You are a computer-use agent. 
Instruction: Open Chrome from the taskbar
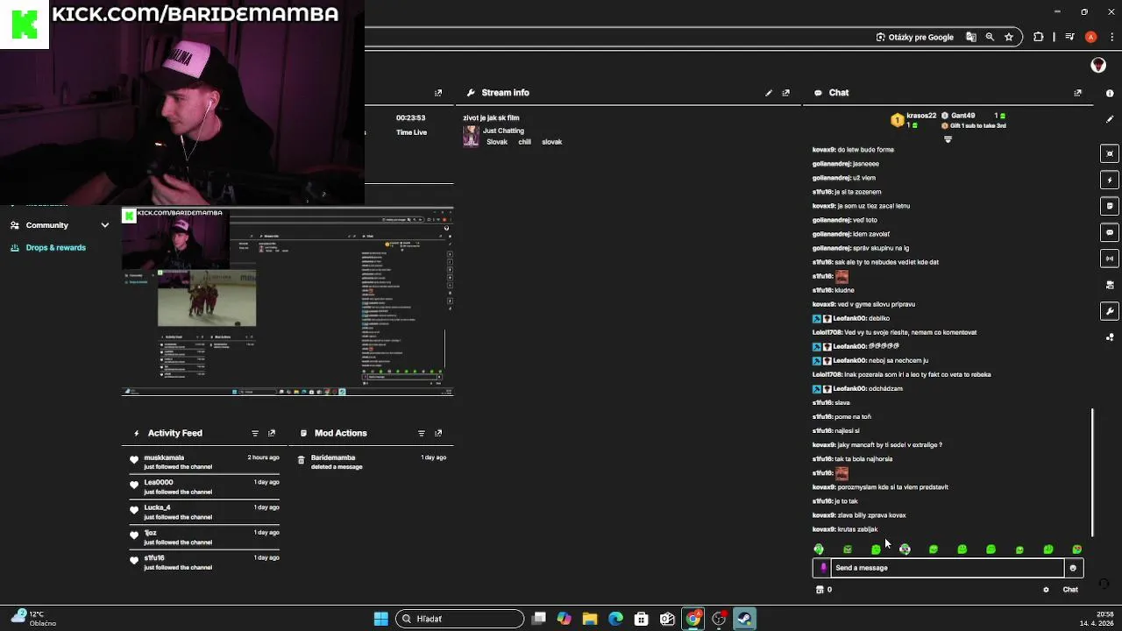pos(693,619)
